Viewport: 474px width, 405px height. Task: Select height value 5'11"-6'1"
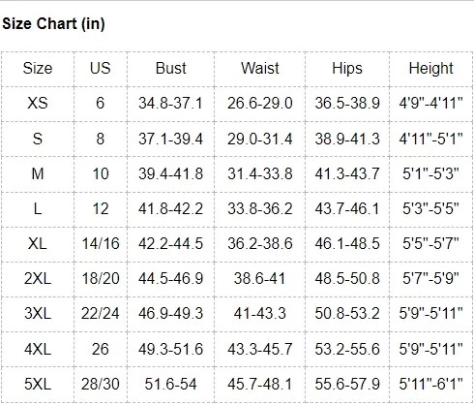431,384
